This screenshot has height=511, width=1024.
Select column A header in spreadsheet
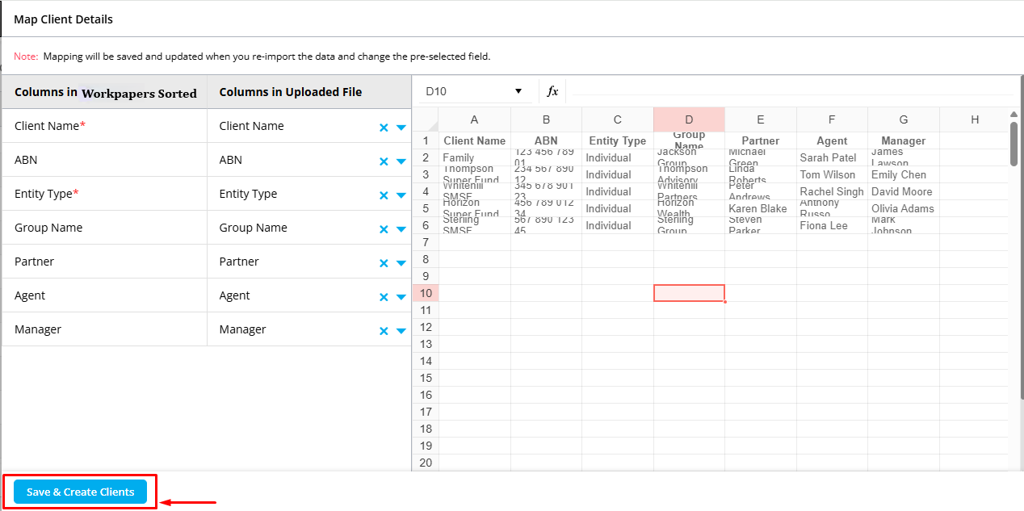[x=474, y=119]
